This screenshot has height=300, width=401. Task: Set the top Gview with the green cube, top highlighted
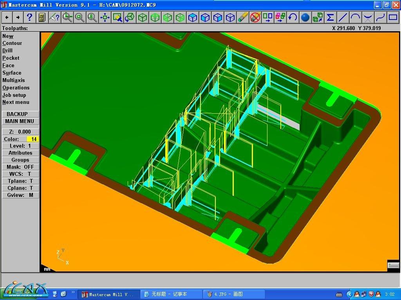click(x=155, y=18)
